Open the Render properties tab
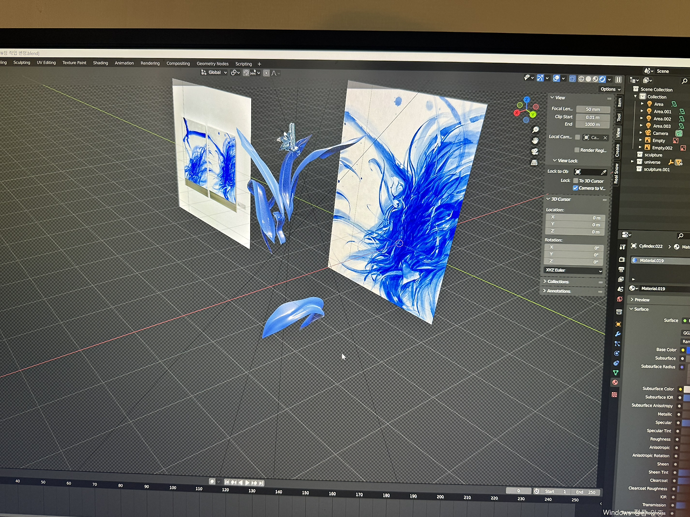 tap(622, 259)
